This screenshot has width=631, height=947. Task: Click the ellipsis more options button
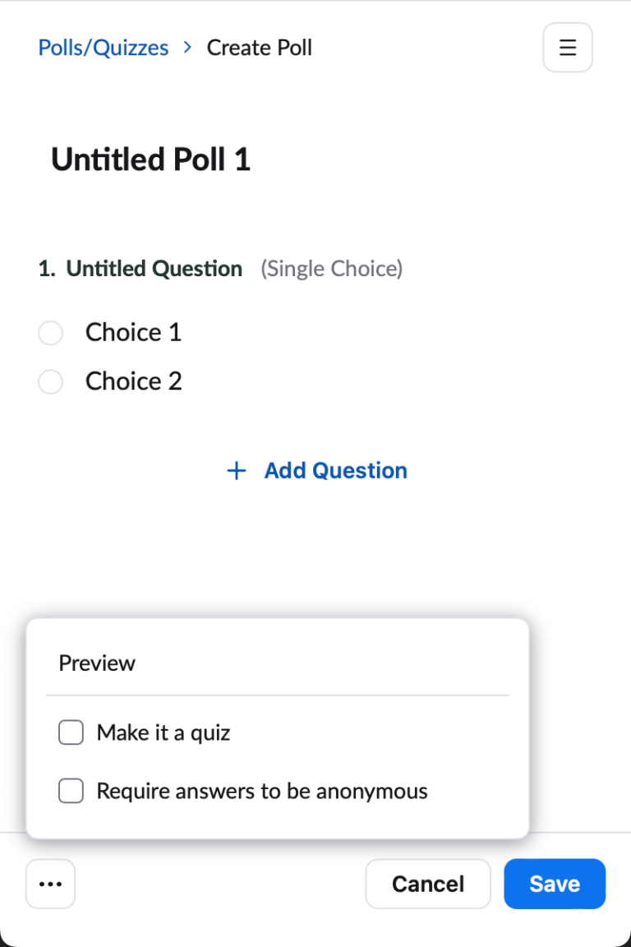[50, 884]
